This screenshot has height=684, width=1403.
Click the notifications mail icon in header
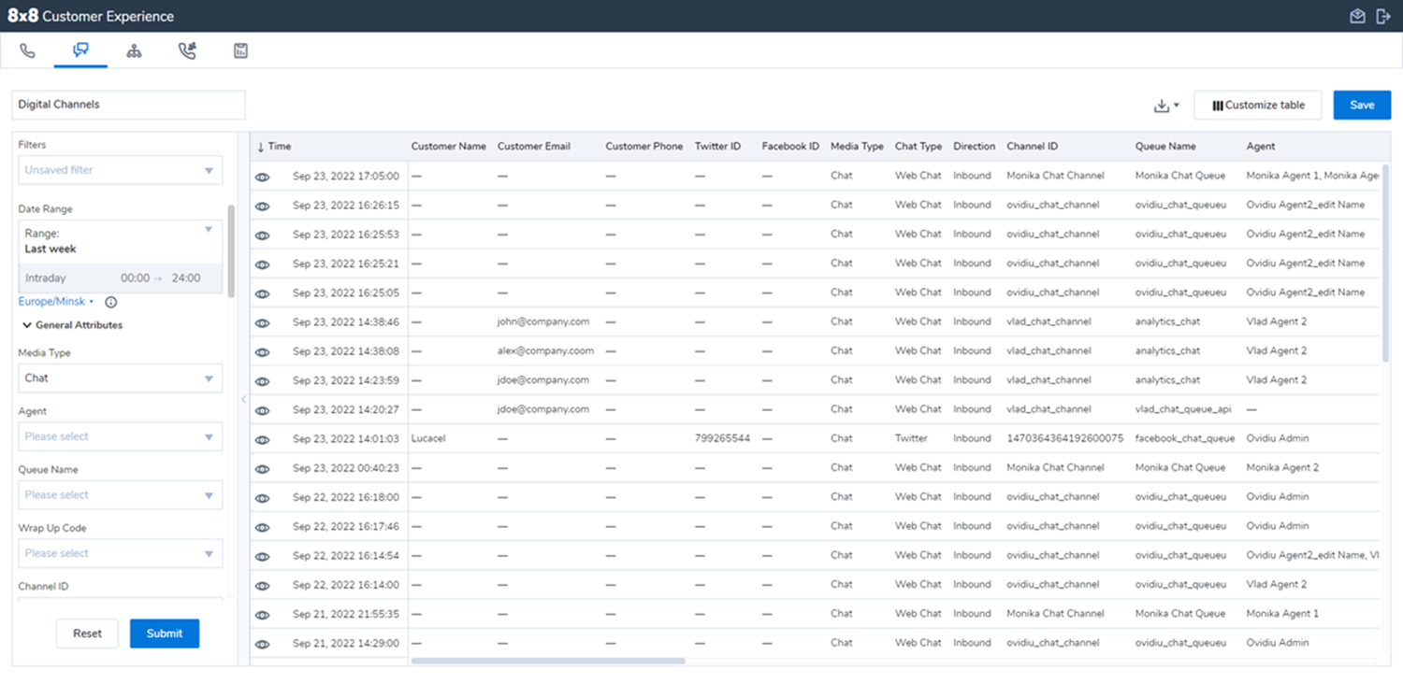pos(1357,16)
